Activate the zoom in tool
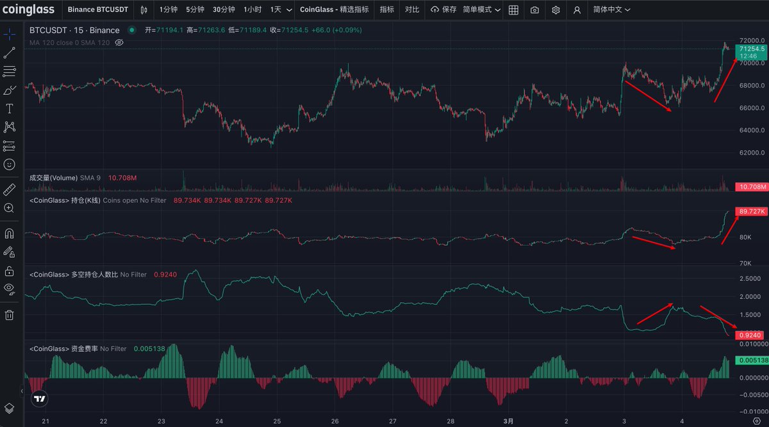The height and width of the screenshot is (427, 769). [10, 208]
